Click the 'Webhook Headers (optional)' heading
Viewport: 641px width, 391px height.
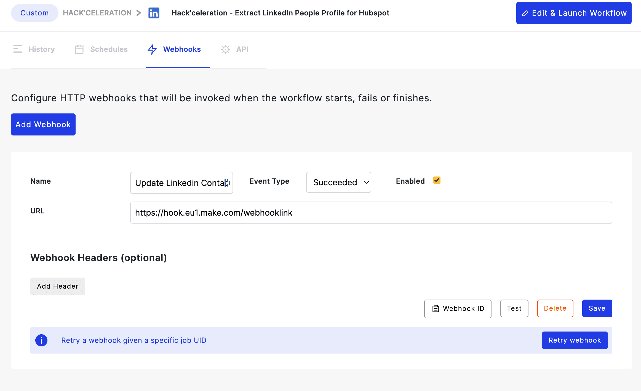(x=98, y=258)
